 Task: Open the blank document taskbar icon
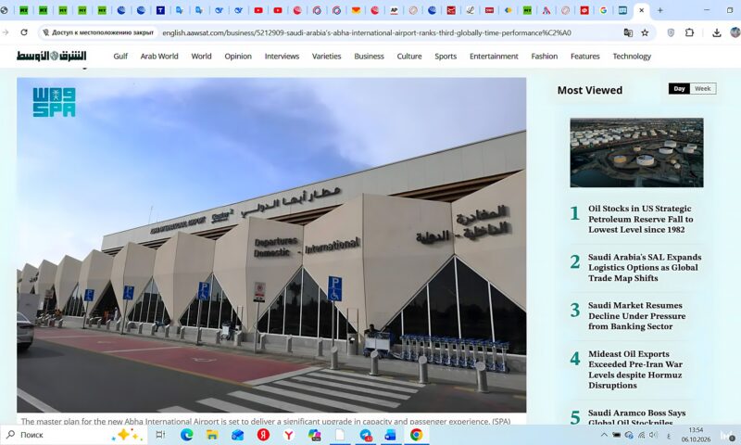340,435
